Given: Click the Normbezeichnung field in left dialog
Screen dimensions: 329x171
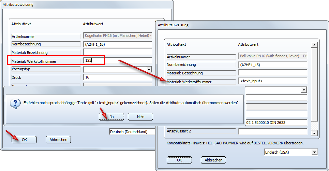Looking at the screenshot, I should pyautogui.click(x=118, y=44).
